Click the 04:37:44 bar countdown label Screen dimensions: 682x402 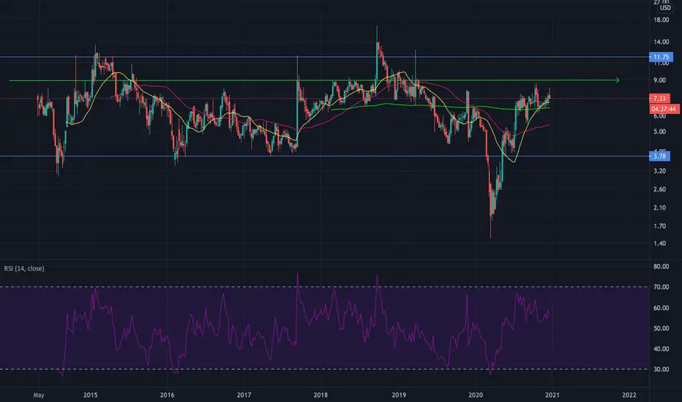664,109
